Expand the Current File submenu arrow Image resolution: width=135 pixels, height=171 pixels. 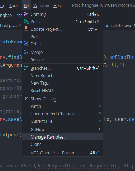click(x=100, y=121)
